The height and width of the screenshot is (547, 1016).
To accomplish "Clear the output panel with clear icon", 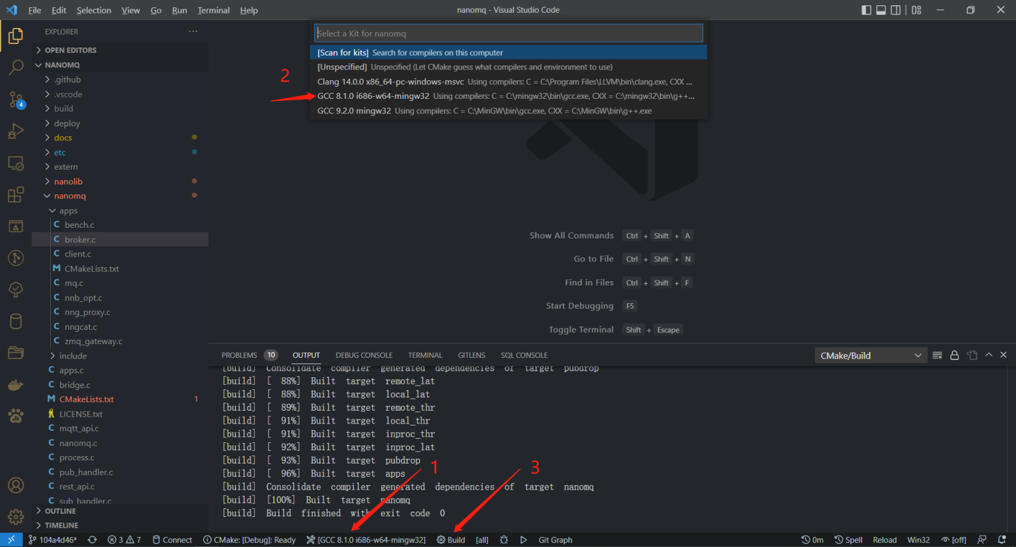I will pos(937,355).
